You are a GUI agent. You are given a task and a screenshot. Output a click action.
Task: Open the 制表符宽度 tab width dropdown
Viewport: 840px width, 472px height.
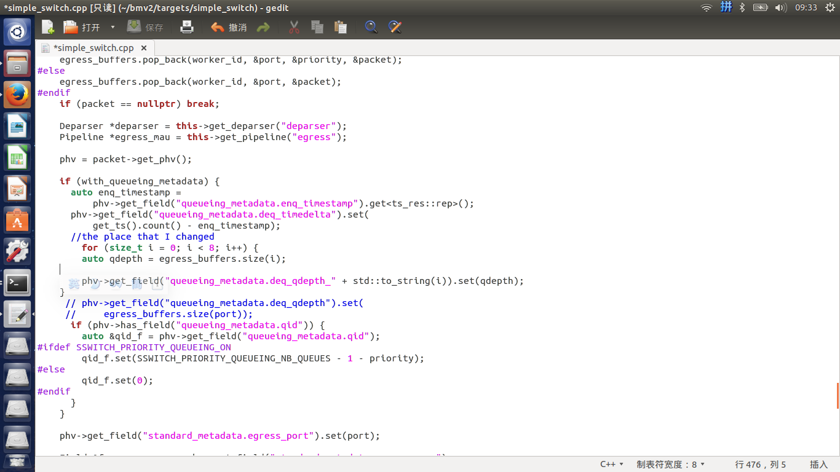coord(672,465)
